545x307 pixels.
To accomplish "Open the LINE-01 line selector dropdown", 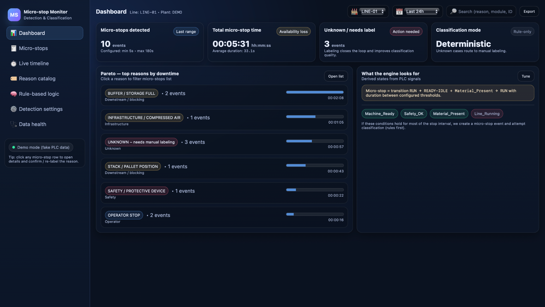I will (372, 11).
